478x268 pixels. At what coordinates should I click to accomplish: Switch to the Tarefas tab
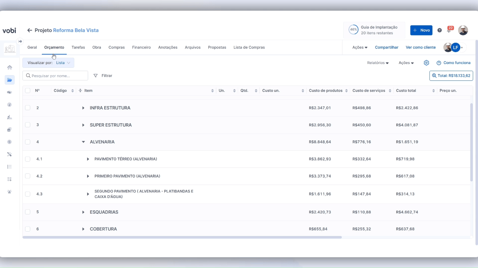(x=78, y=47)
